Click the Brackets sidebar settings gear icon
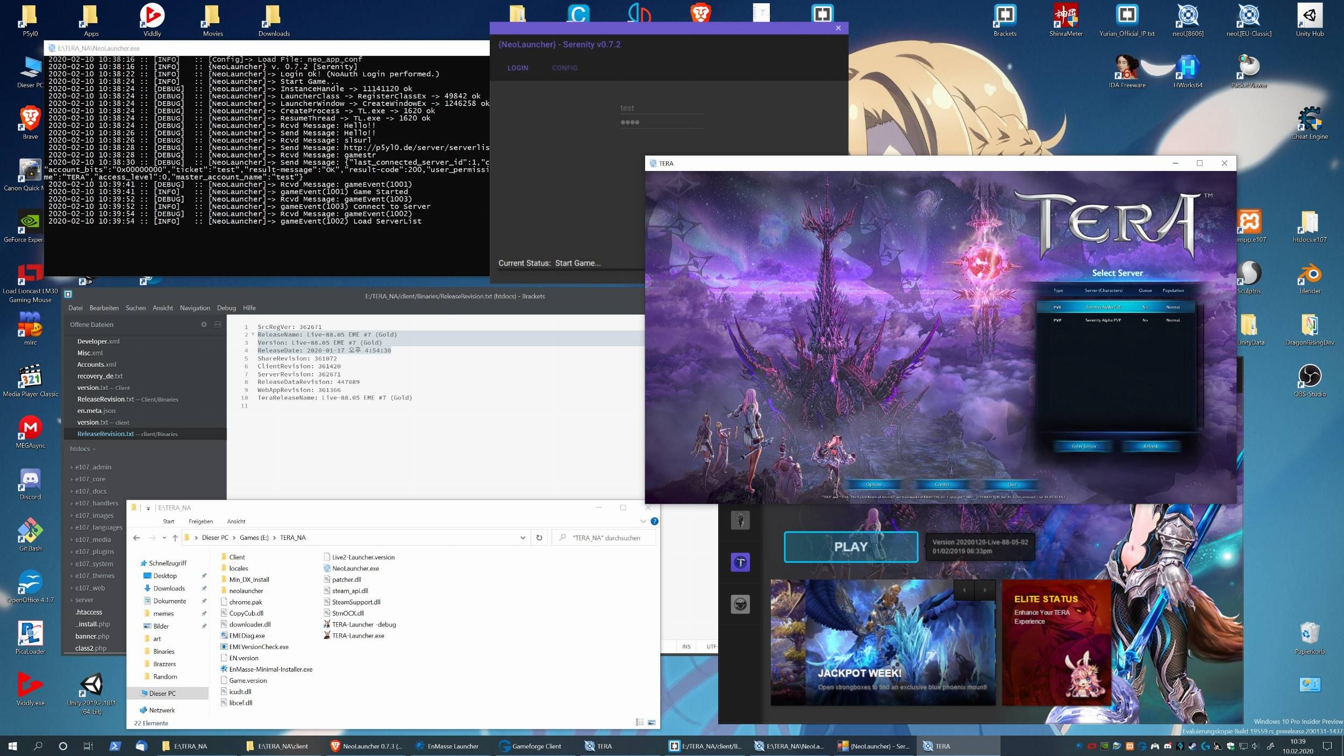1344x756 pixels. pyautogui.click(x=204, y=324)
